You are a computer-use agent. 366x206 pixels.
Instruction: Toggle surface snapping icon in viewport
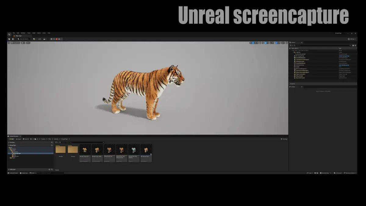tap(263, 43)
